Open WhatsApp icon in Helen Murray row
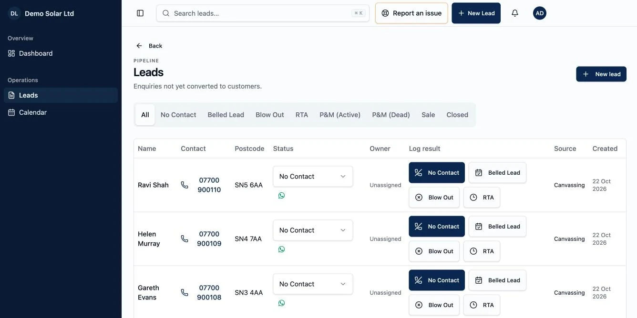Screen dimensions: 637x318 (x=281, y=249)
